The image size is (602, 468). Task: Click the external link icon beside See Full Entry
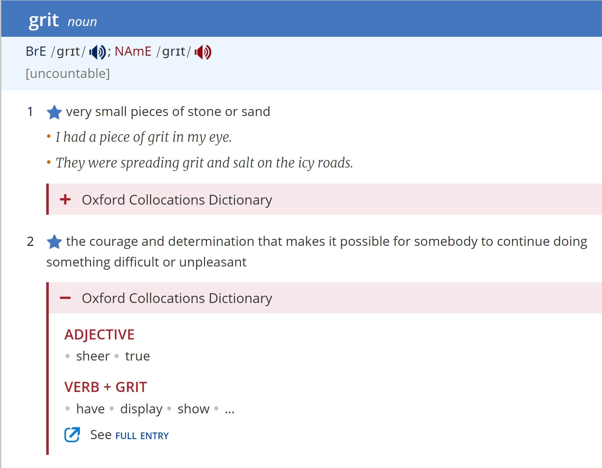pos(72,435)
